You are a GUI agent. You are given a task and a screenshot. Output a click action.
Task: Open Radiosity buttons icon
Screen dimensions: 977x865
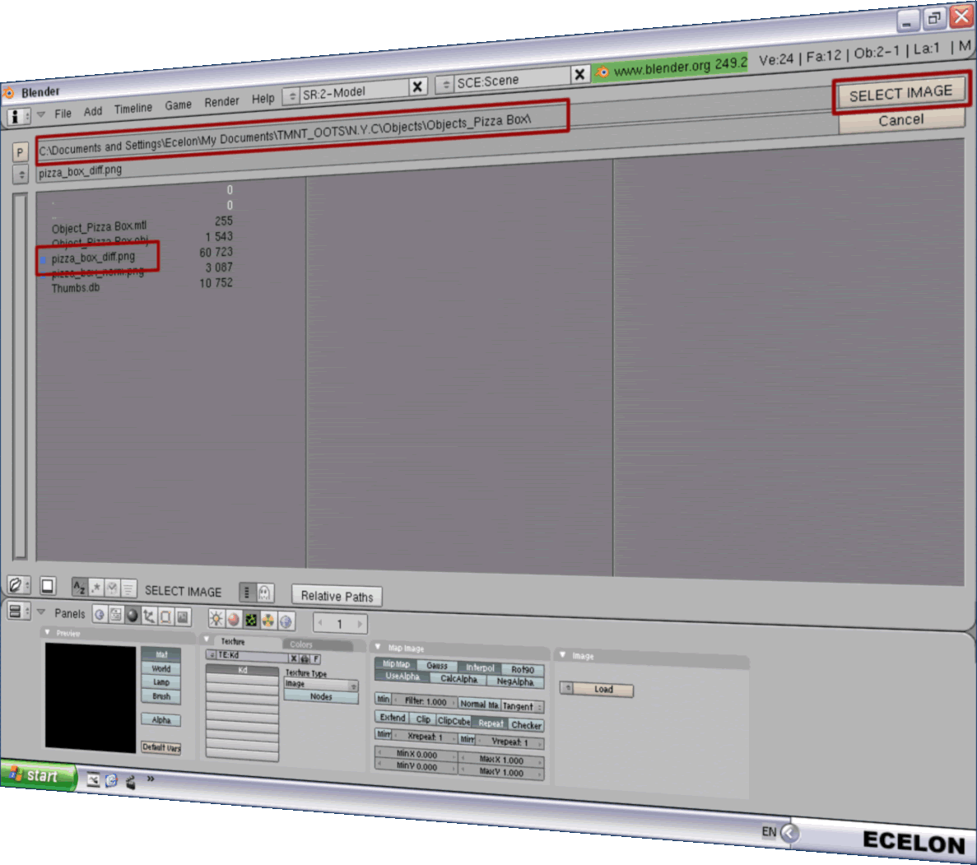coord(268,621)
